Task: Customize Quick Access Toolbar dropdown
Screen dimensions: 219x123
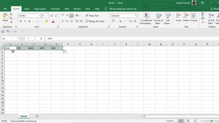Action: (x=22, y=31)
